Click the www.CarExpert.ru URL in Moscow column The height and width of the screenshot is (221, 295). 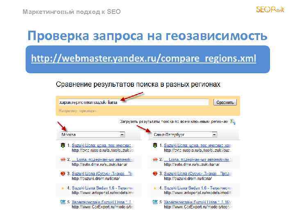click(103, 207)
